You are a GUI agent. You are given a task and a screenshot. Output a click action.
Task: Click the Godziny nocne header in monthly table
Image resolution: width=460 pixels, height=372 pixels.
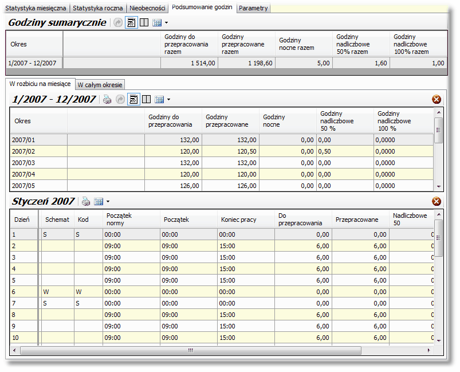pyautogui.click(x=288, y=121)
